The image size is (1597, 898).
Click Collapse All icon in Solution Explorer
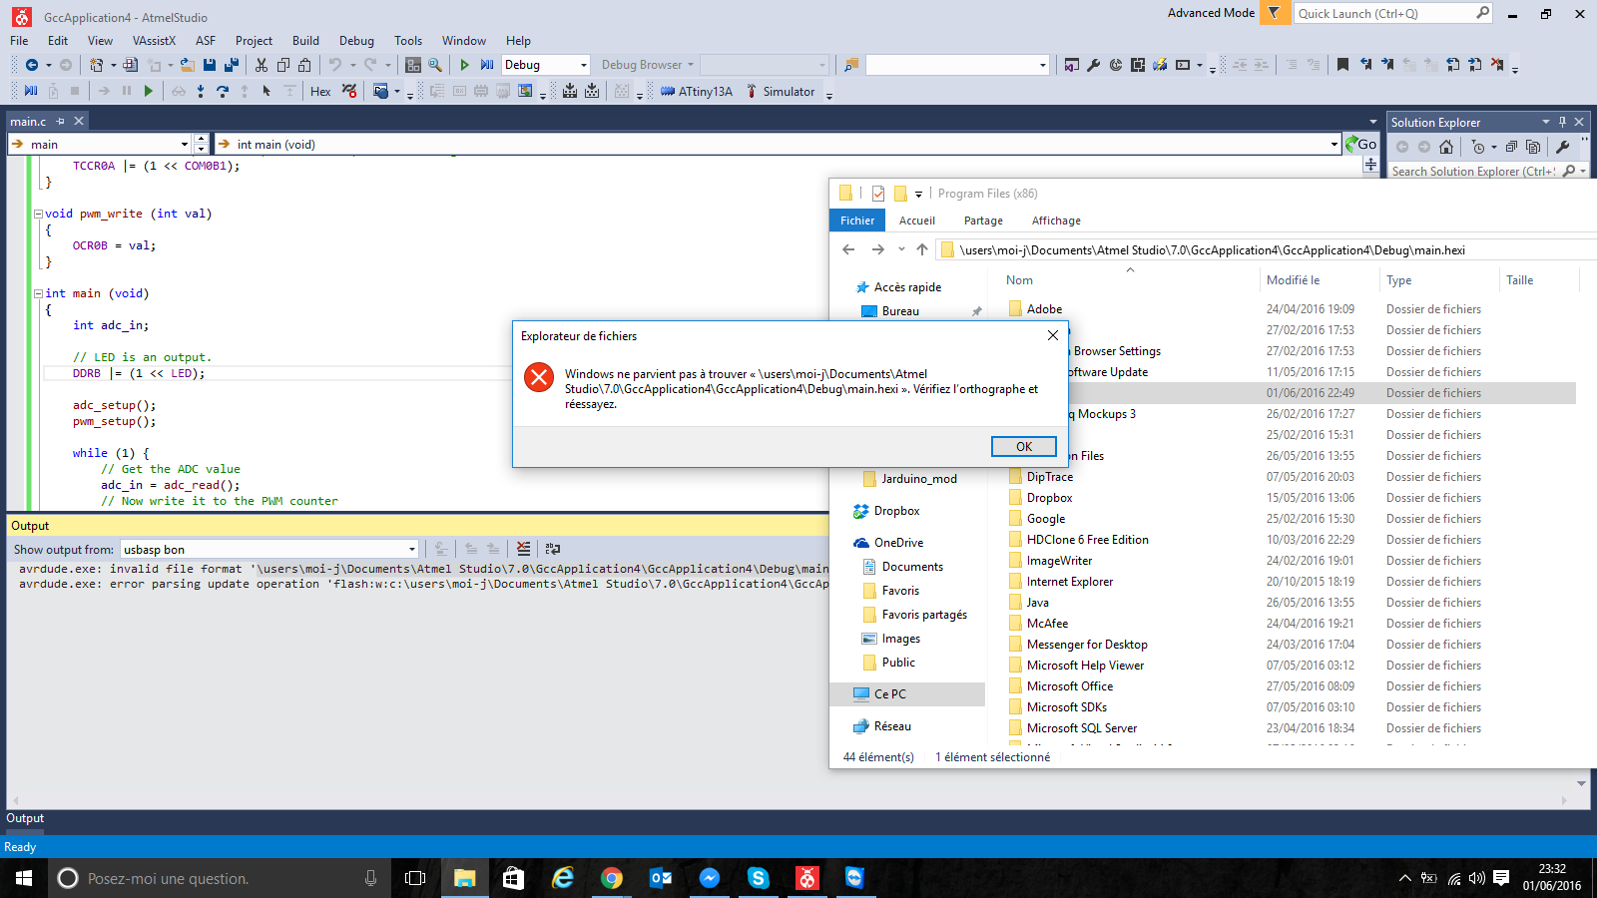point(1511,147)
